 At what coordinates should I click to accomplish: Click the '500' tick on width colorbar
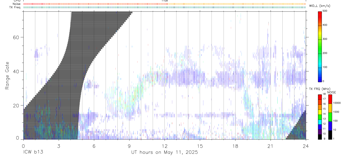(x=325, y=11)
